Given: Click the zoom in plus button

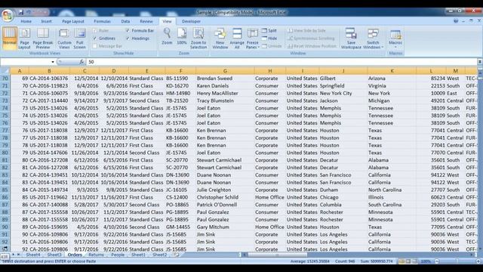Looking at the screenshot, I should point(478,261).
